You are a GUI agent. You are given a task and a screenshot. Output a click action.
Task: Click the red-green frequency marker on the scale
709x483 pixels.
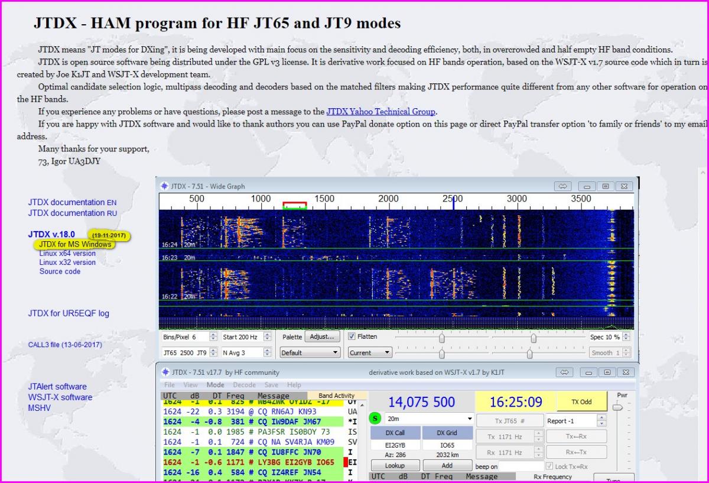pos(294,206)
